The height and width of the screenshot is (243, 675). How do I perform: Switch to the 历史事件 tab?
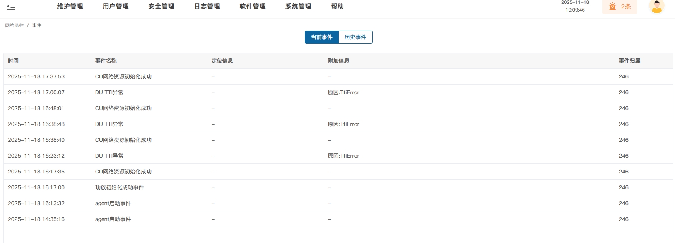pyautogui.click(x=355, y=37)
